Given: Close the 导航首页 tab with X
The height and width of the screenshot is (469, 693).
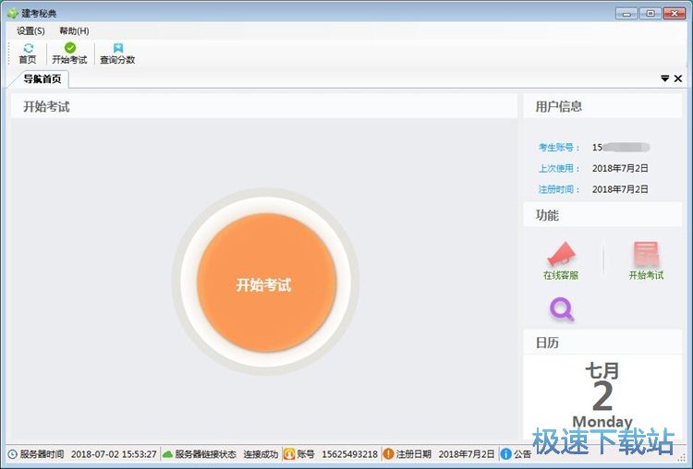Looking at the screenshot, I should [678, 78].
